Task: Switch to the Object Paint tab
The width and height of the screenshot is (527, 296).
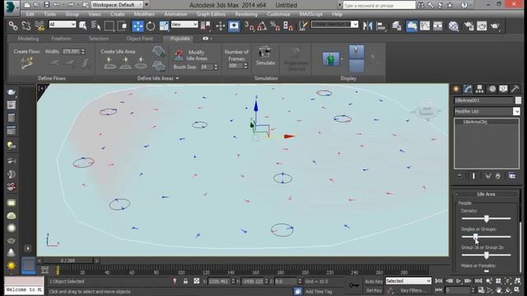Action: pyautogui.click(x=140, y=39)
